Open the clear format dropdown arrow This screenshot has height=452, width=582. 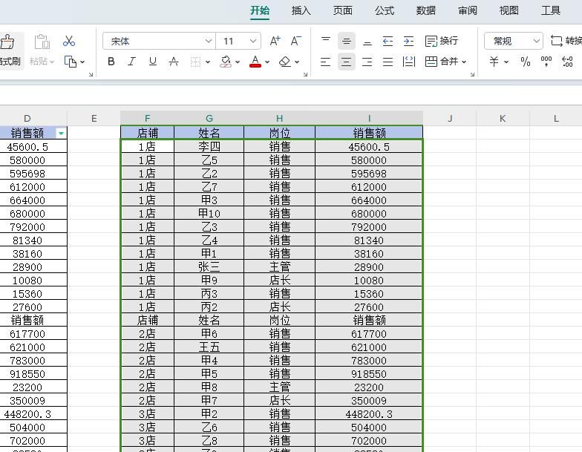point(297,62)
